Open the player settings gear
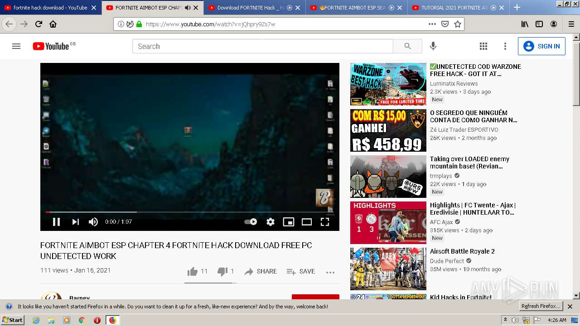 [x=271, y=222]
